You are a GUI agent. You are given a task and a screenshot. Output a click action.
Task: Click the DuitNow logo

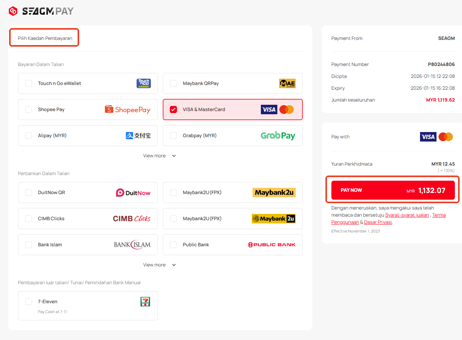point(133,193)
